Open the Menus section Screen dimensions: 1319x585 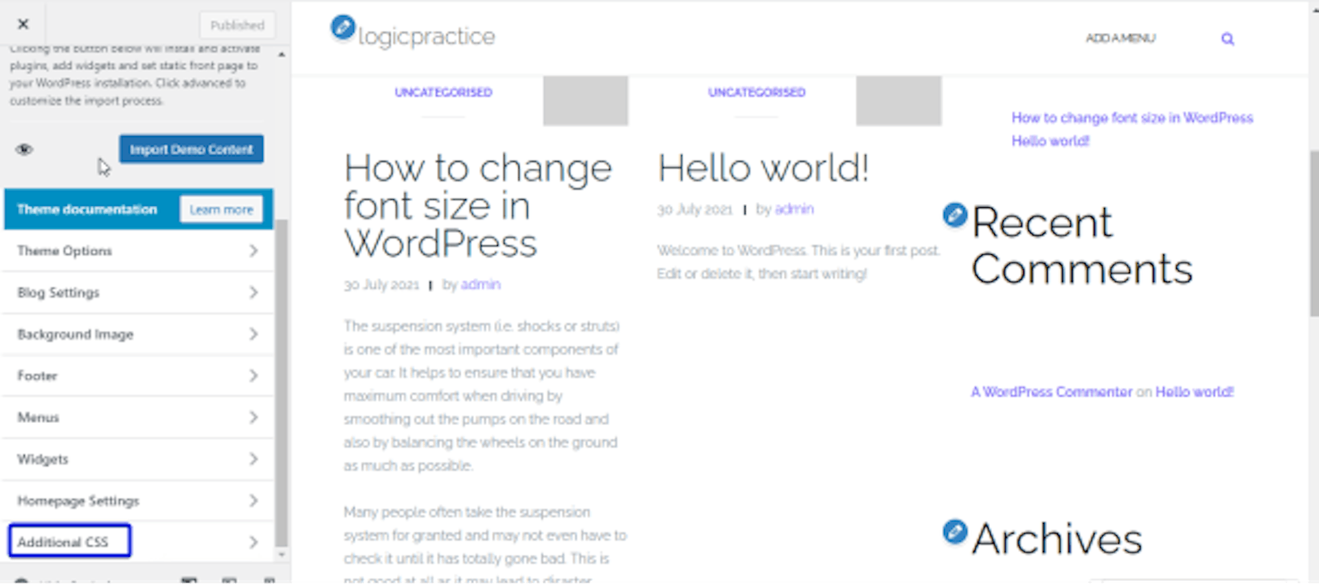click(137, 417)
